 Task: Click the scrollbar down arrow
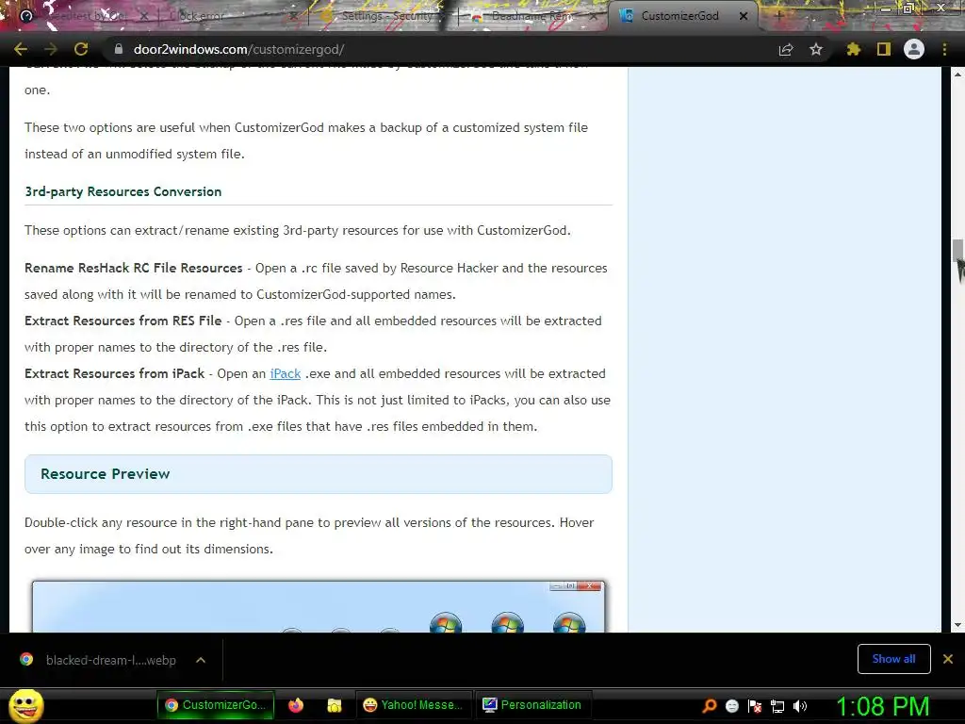tap(957, 625)
